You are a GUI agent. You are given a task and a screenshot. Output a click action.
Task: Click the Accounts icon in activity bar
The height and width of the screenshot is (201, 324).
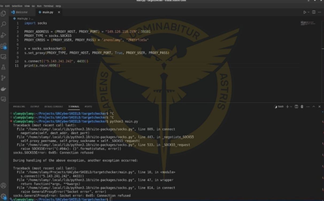coord(3,185)
